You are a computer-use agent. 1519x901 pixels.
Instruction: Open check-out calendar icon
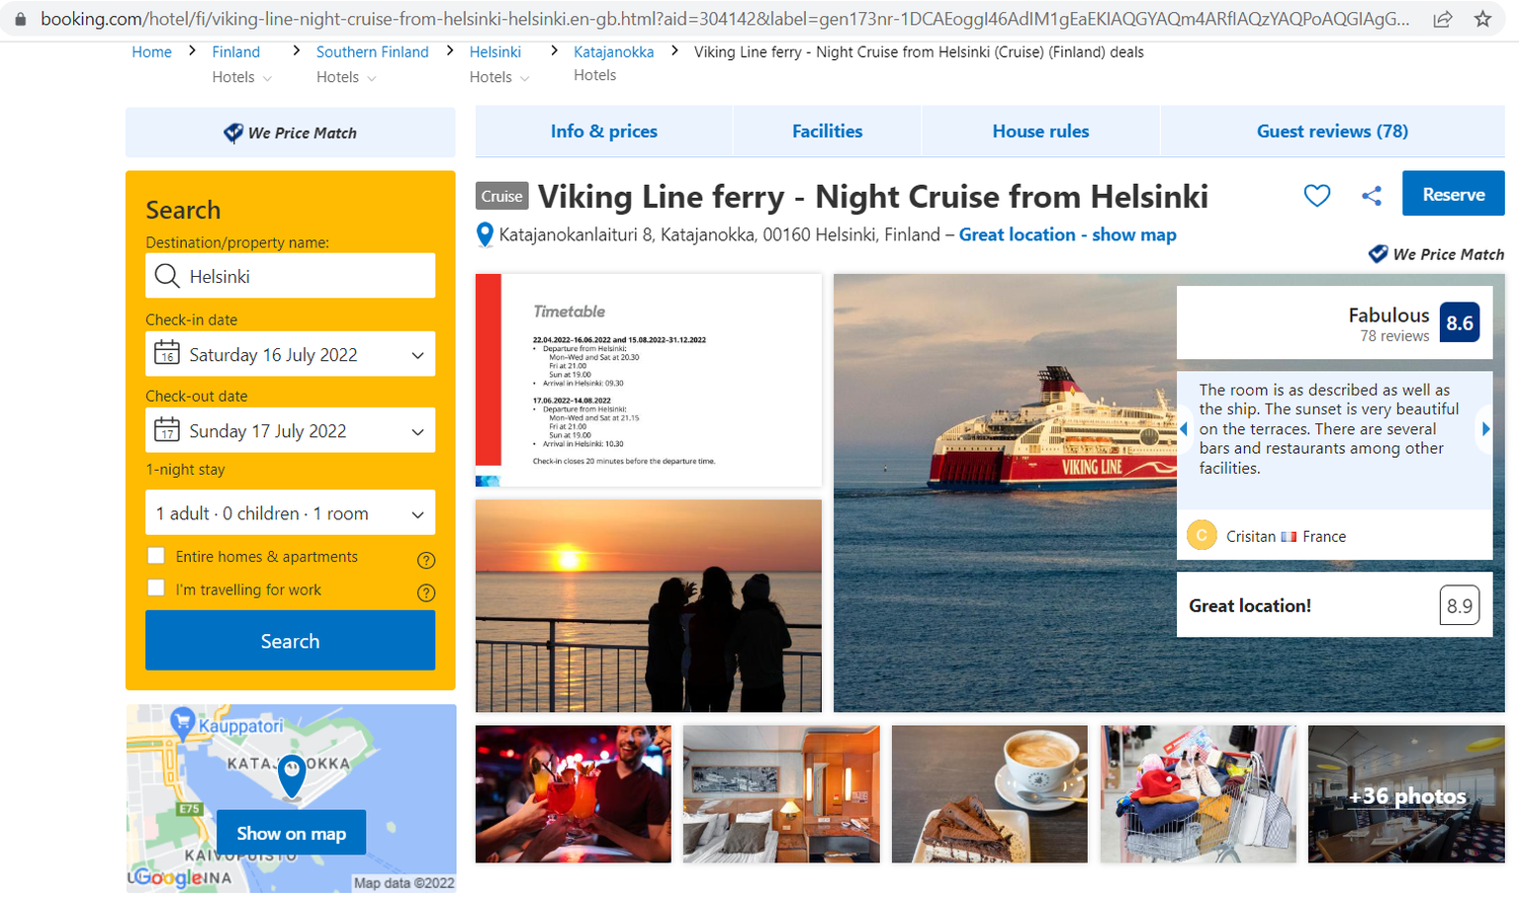[167, 430]
